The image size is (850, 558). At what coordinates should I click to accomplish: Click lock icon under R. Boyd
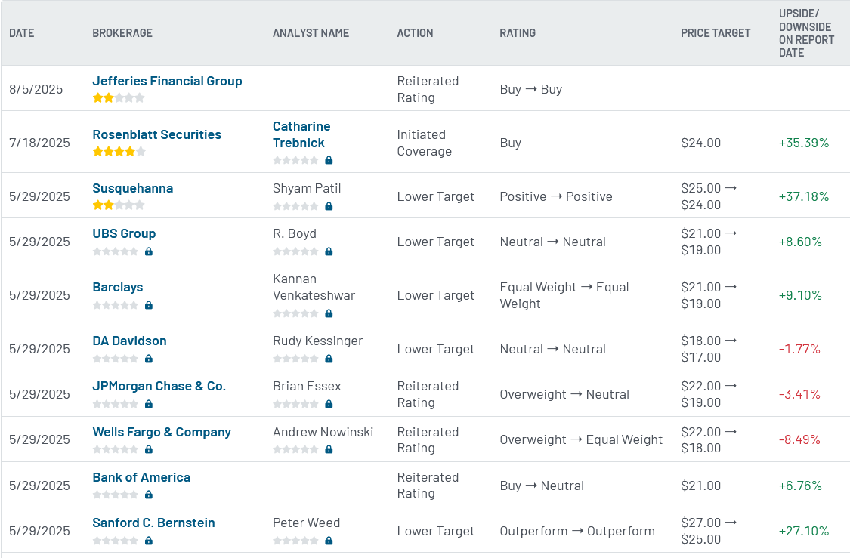(329, 251)
